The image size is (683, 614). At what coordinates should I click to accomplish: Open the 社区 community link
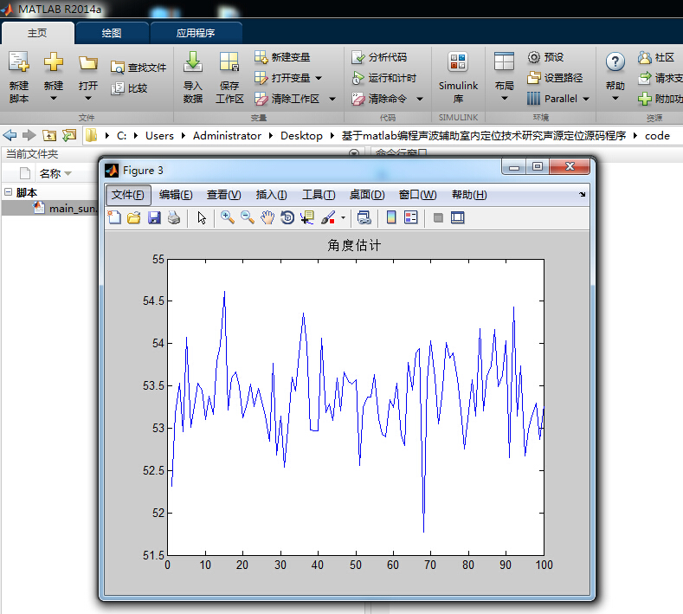tap(656, 57)
